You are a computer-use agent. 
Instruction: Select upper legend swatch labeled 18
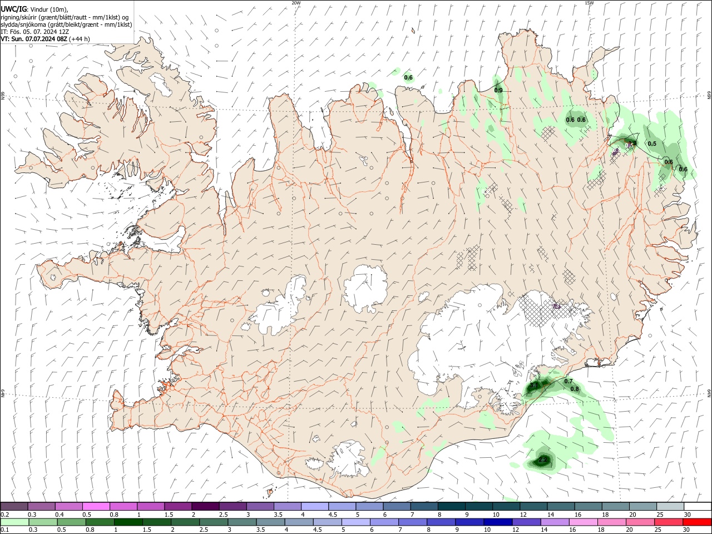pyautogui.click(x=615, y=506)
